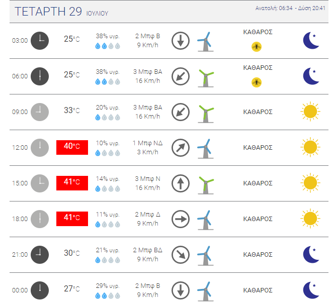Click the 29% υγρ. humidity text at 00:00
Image resolution: width=333 pixels, height=303 pixels.
(x=108, y=286)
